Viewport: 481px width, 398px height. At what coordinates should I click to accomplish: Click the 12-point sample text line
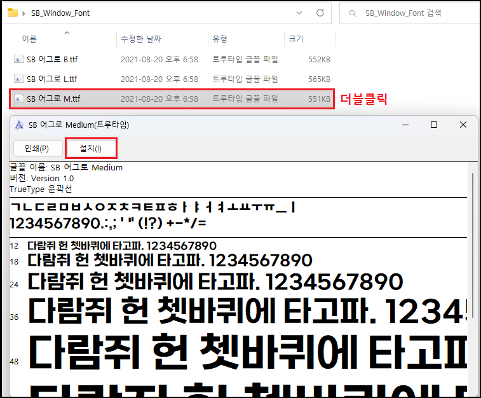click(x=122, y=246)
